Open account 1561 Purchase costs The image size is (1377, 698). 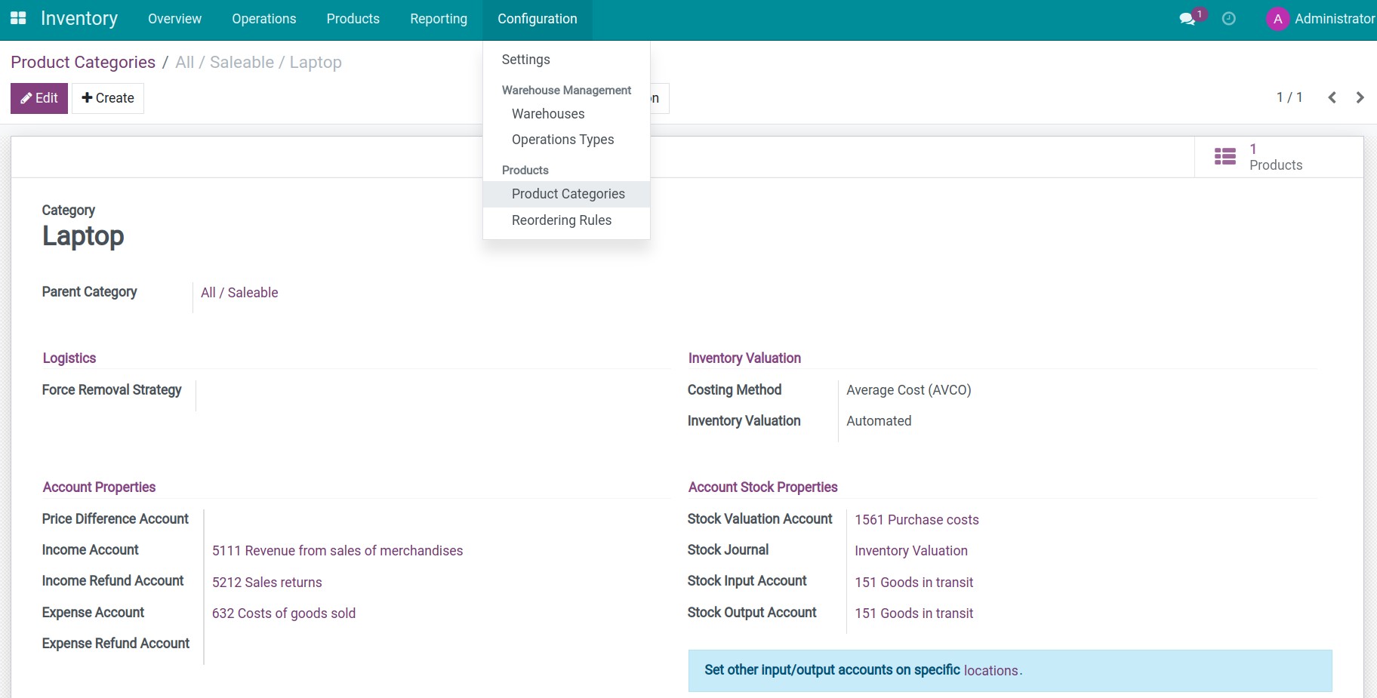click(x=916, y=519)
